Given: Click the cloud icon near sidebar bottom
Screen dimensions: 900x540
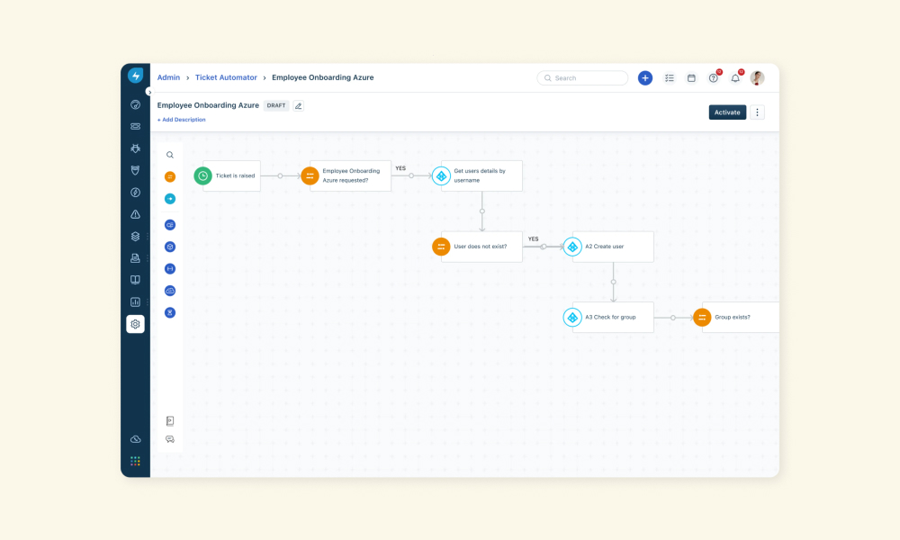Looking at the screenshot, I should point(136,439).
